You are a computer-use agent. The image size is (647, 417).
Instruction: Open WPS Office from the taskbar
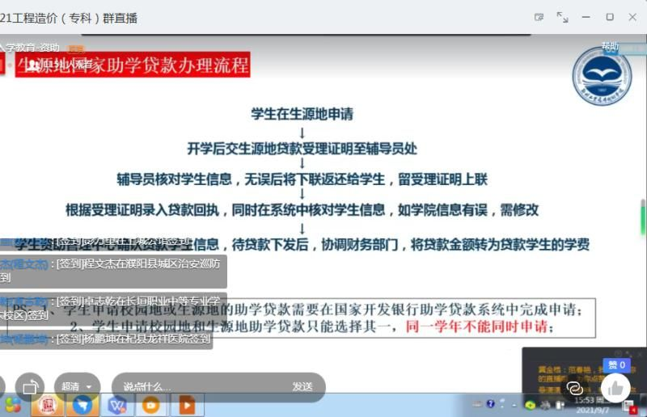click(x=117, y=404)
